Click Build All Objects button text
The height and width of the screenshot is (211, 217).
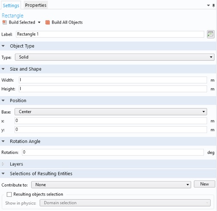click(x=67, y=22)
